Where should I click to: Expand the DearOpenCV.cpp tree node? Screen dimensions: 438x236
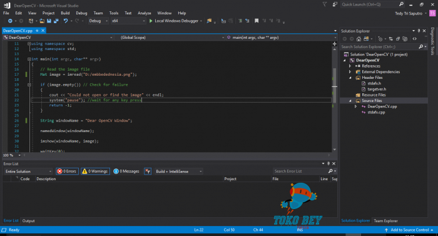coord(355,106)
